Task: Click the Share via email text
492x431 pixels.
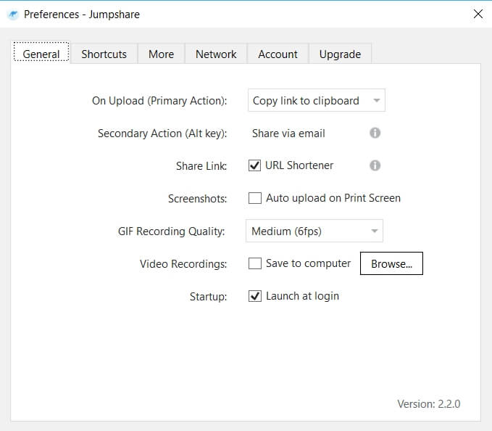Action: 288,134
